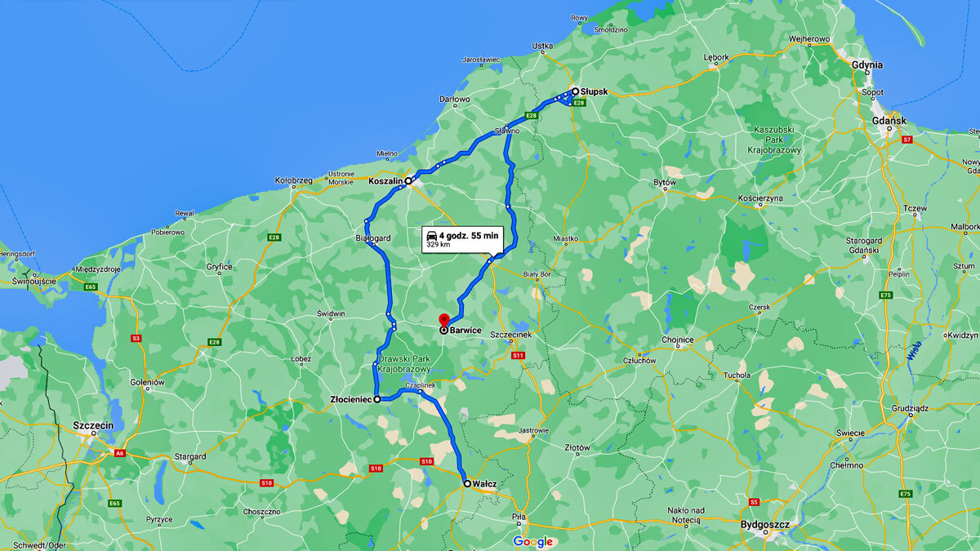Click the Złocieniec waypoint marker
Image resolution: width=980 pixels, height=551 pixels.
[x=377, y=400]
